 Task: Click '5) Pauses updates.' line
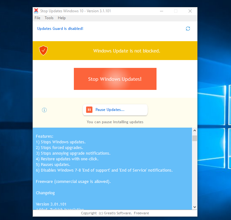tap(53, 165)
